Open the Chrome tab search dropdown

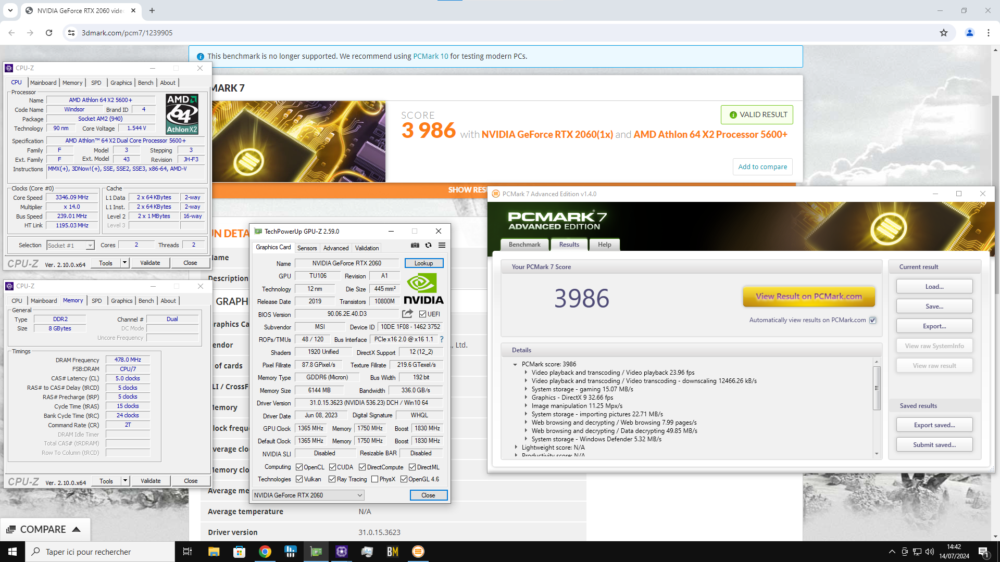point(10,10)
